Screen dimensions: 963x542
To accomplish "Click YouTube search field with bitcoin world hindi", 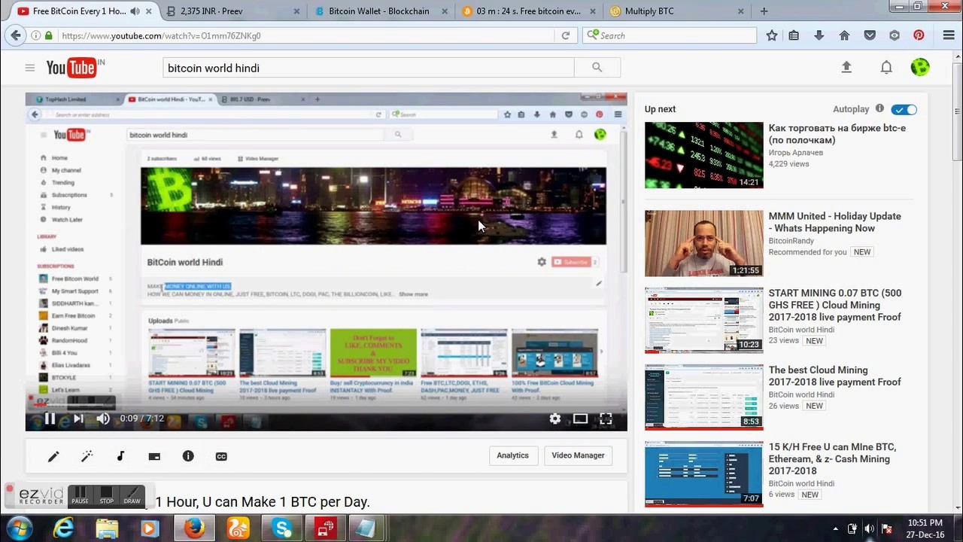I will tap(369, 68).
